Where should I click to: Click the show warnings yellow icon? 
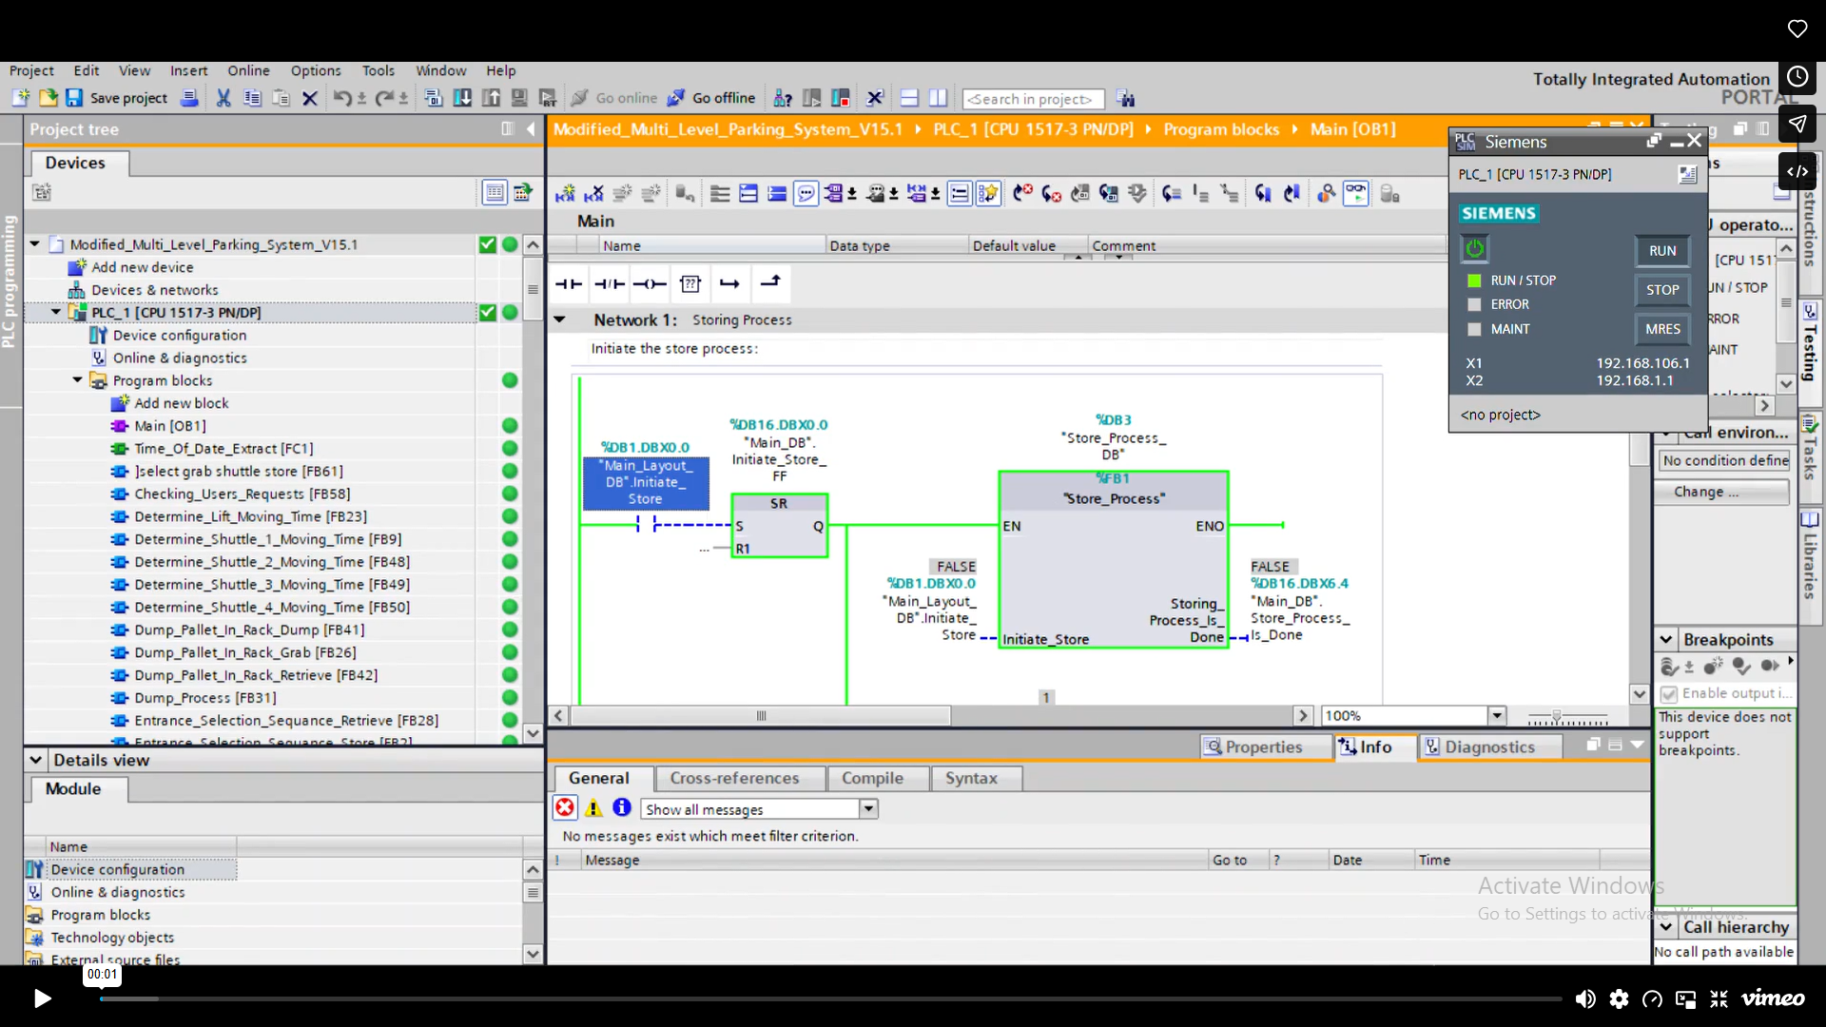coord(593,808)
